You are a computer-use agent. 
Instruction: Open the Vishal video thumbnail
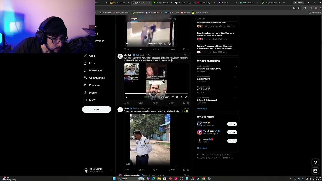(x=150, y=140)
